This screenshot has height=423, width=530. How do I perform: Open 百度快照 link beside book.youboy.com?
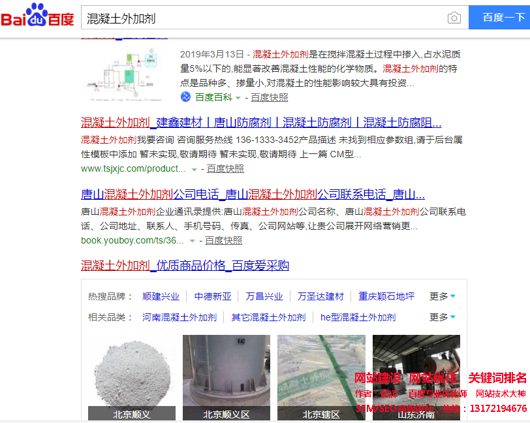click(x=223, y=240)
